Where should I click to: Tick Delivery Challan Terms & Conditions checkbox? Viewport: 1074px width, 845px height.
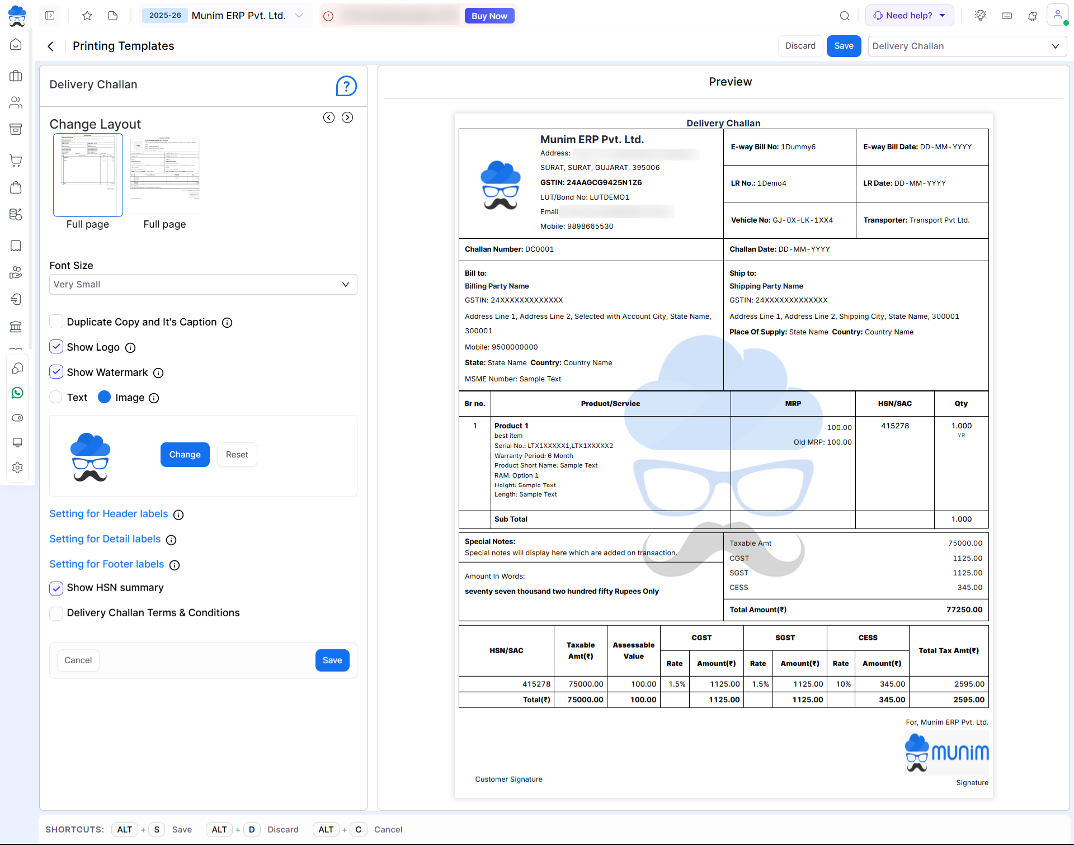(56, 613)
